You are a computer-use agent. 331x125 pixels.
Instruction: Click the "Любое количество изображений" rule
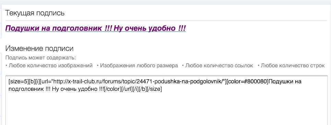coord(50,66)
